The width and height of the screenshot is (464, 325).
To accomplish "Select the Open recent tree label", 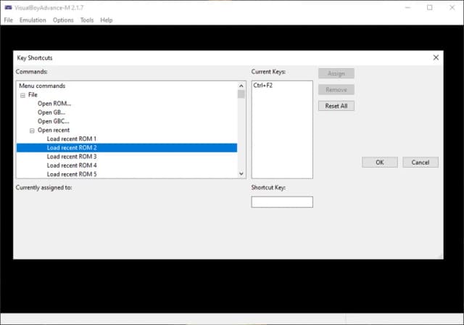I will [53, 131].
